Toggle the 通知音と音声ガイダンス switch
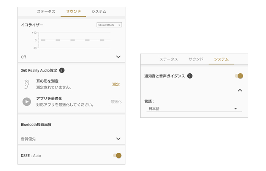 coord(239,76)
